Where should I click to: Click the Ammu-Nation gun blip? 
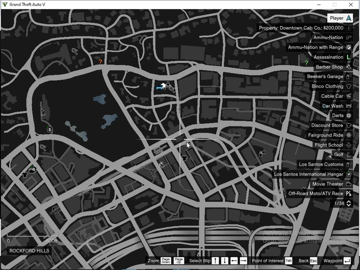point(55,208)
